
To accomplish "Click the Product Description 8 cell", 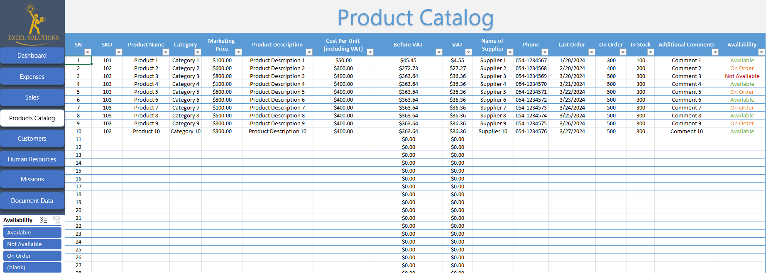I will 277,116.
